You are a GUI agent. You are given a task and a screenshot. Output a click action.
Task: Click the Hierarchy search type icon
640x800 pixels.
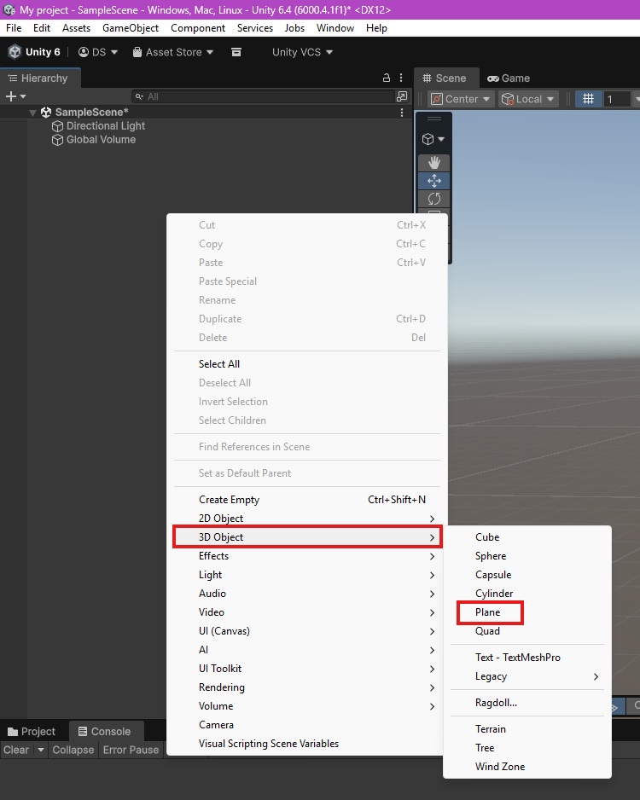[x=139, y=96]
